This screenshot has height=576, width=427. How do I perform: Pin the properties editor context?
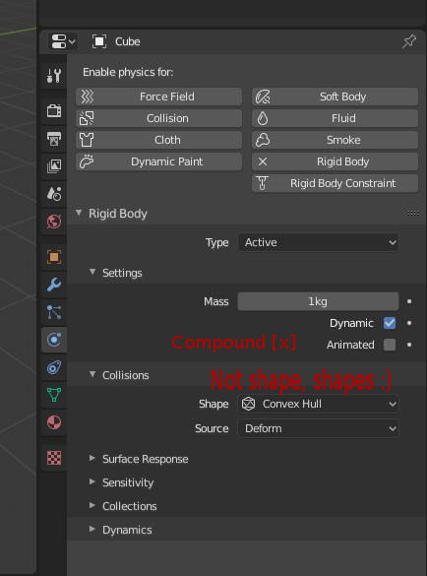(409, 41)
